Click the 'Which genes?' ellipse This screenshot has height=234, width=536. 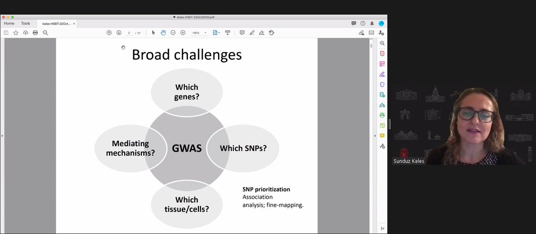[187, 92]
